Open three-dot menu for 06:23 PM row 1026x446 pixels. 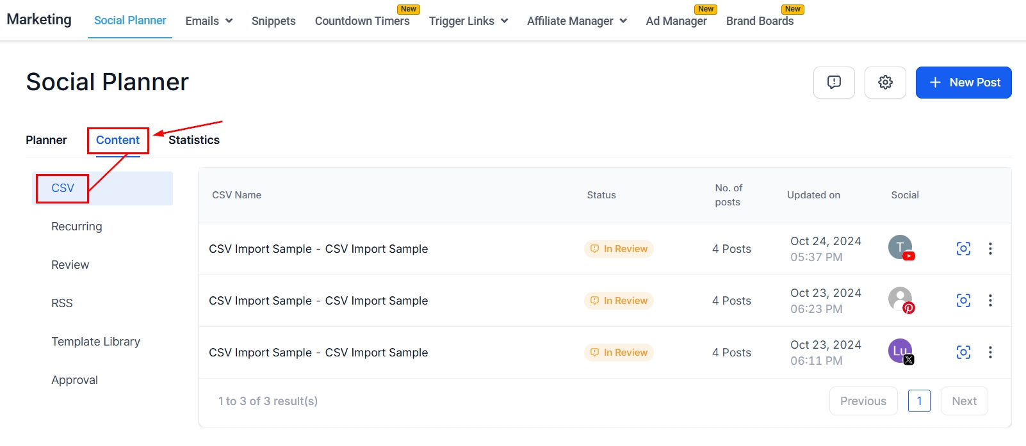pos(990,301)
